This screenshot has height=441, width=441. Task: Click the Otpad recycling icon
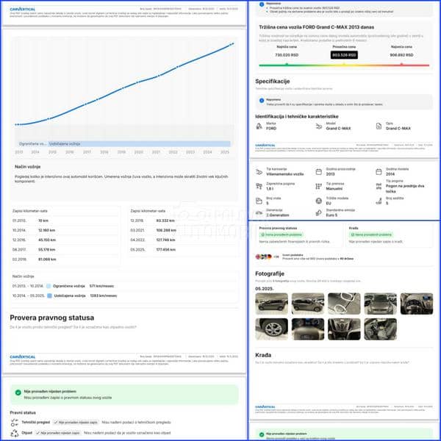(15, 433)
